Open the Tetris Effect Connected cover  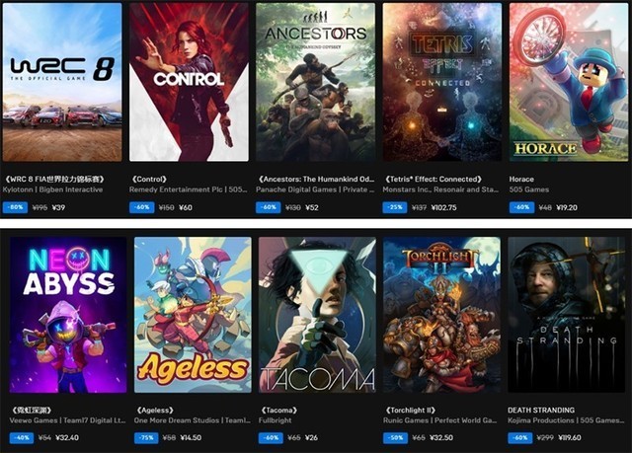point(442,82)
